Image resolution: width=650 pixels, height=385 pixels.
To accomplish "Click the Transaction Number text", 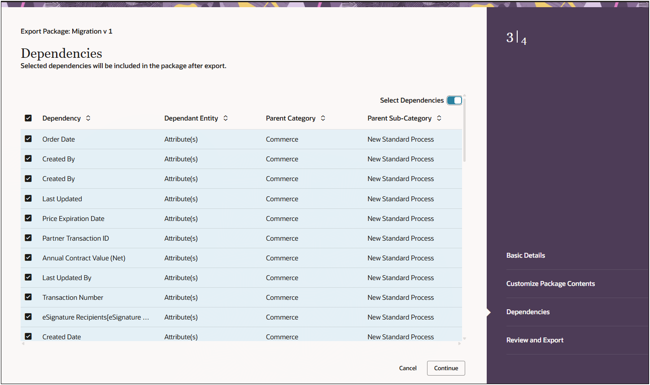I will (73, 298).
